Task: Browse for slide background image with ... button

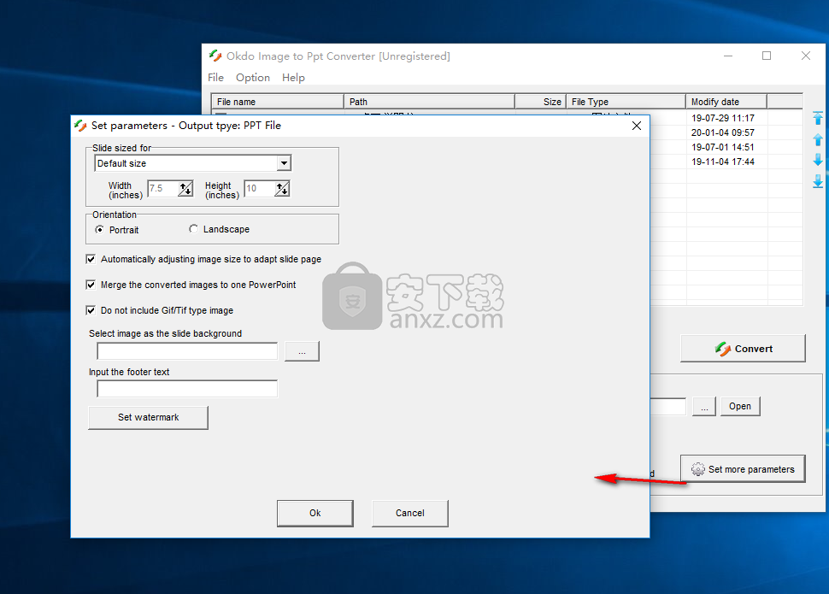Action: click(302, 351)
